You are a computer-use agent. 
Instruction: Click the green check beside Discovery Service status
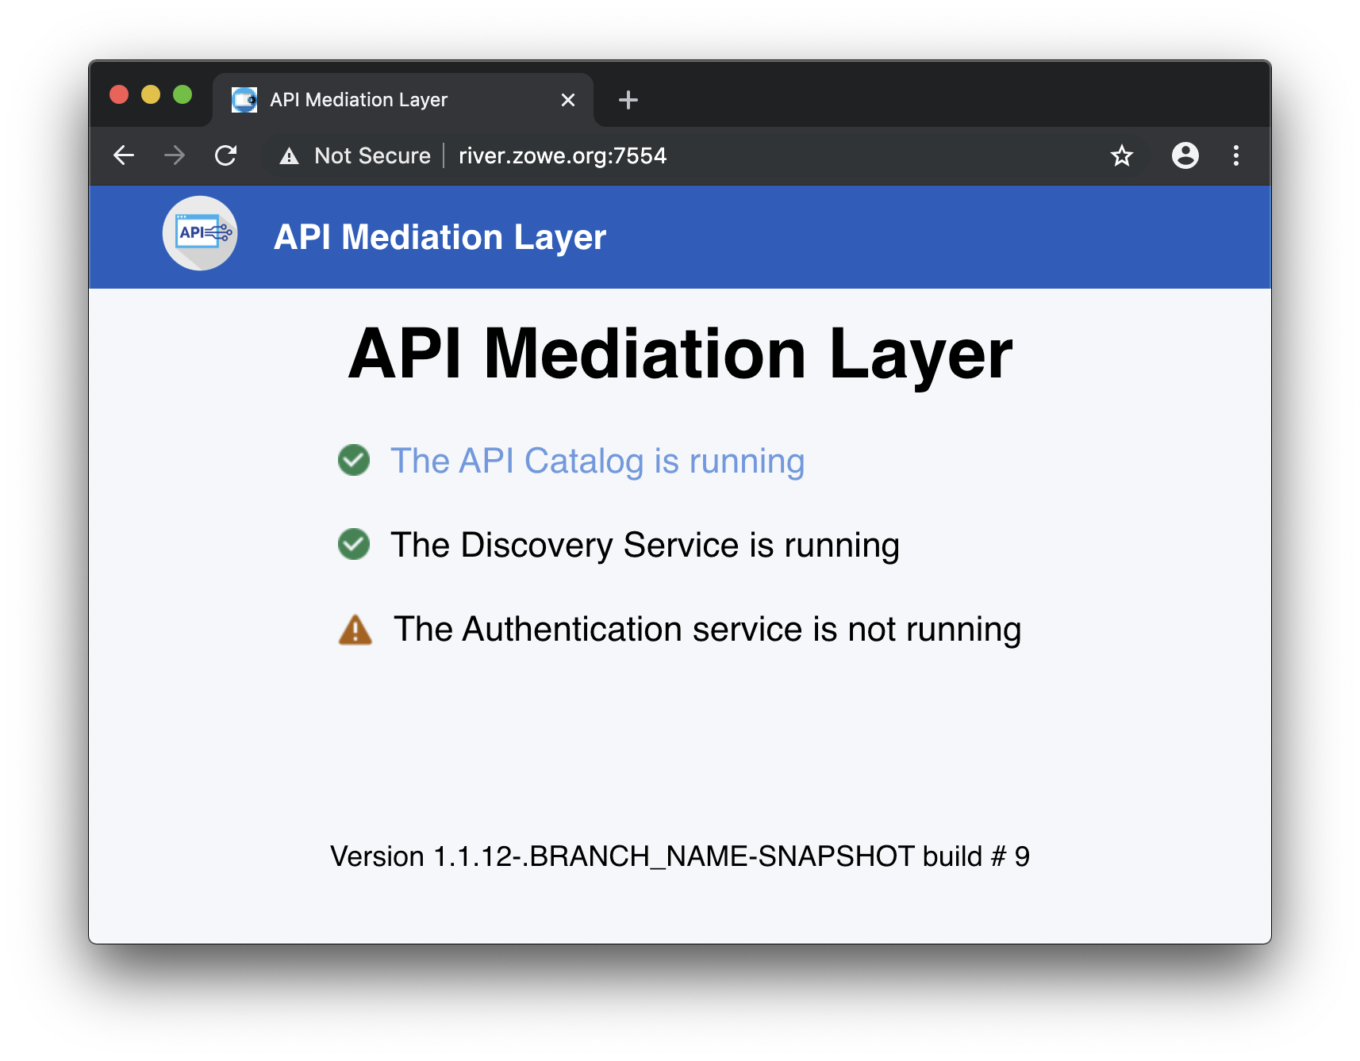(353, 545)
